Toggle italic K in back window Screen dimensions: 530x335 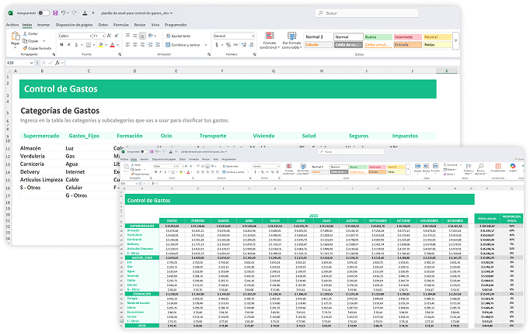(x=68, y=44)
